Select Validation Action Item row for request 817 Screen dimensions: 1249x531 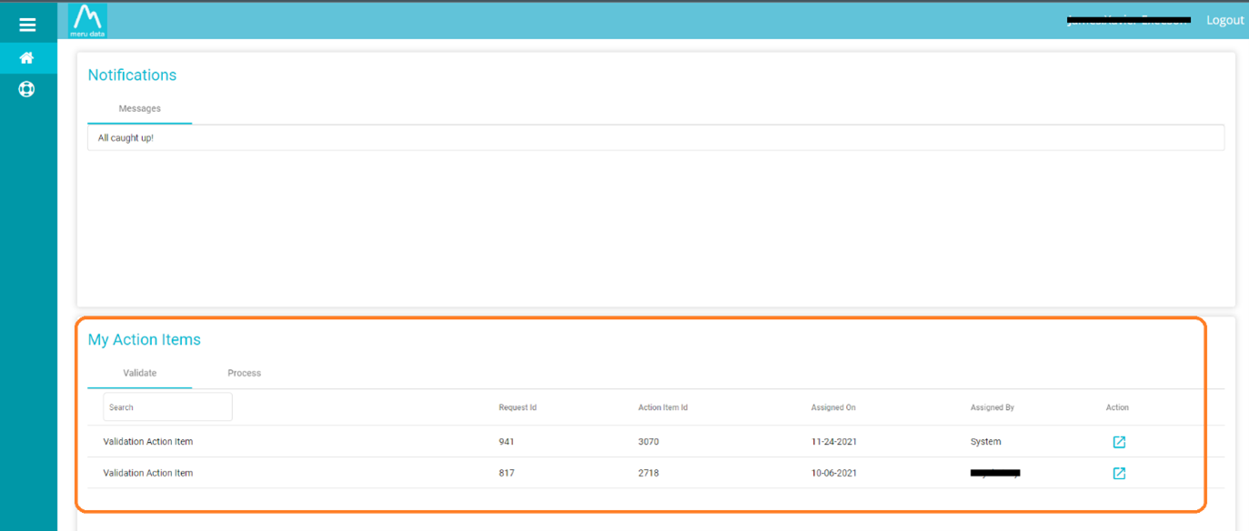[656, 473]
